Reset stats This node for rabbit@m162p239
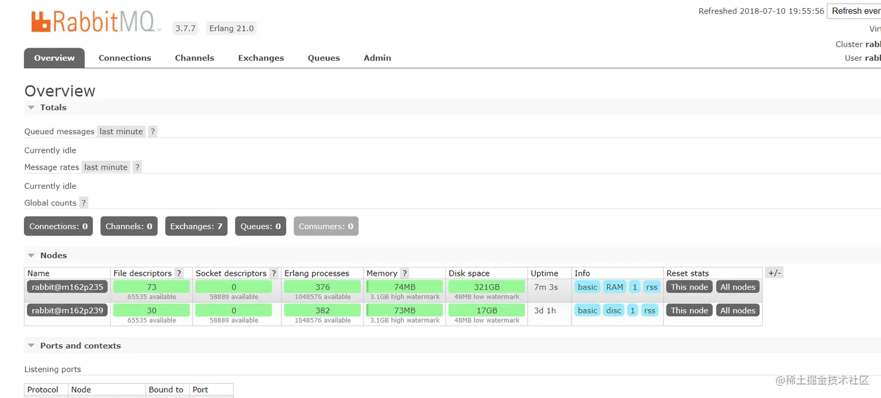 pyautogui.click(x=689, y=311)
